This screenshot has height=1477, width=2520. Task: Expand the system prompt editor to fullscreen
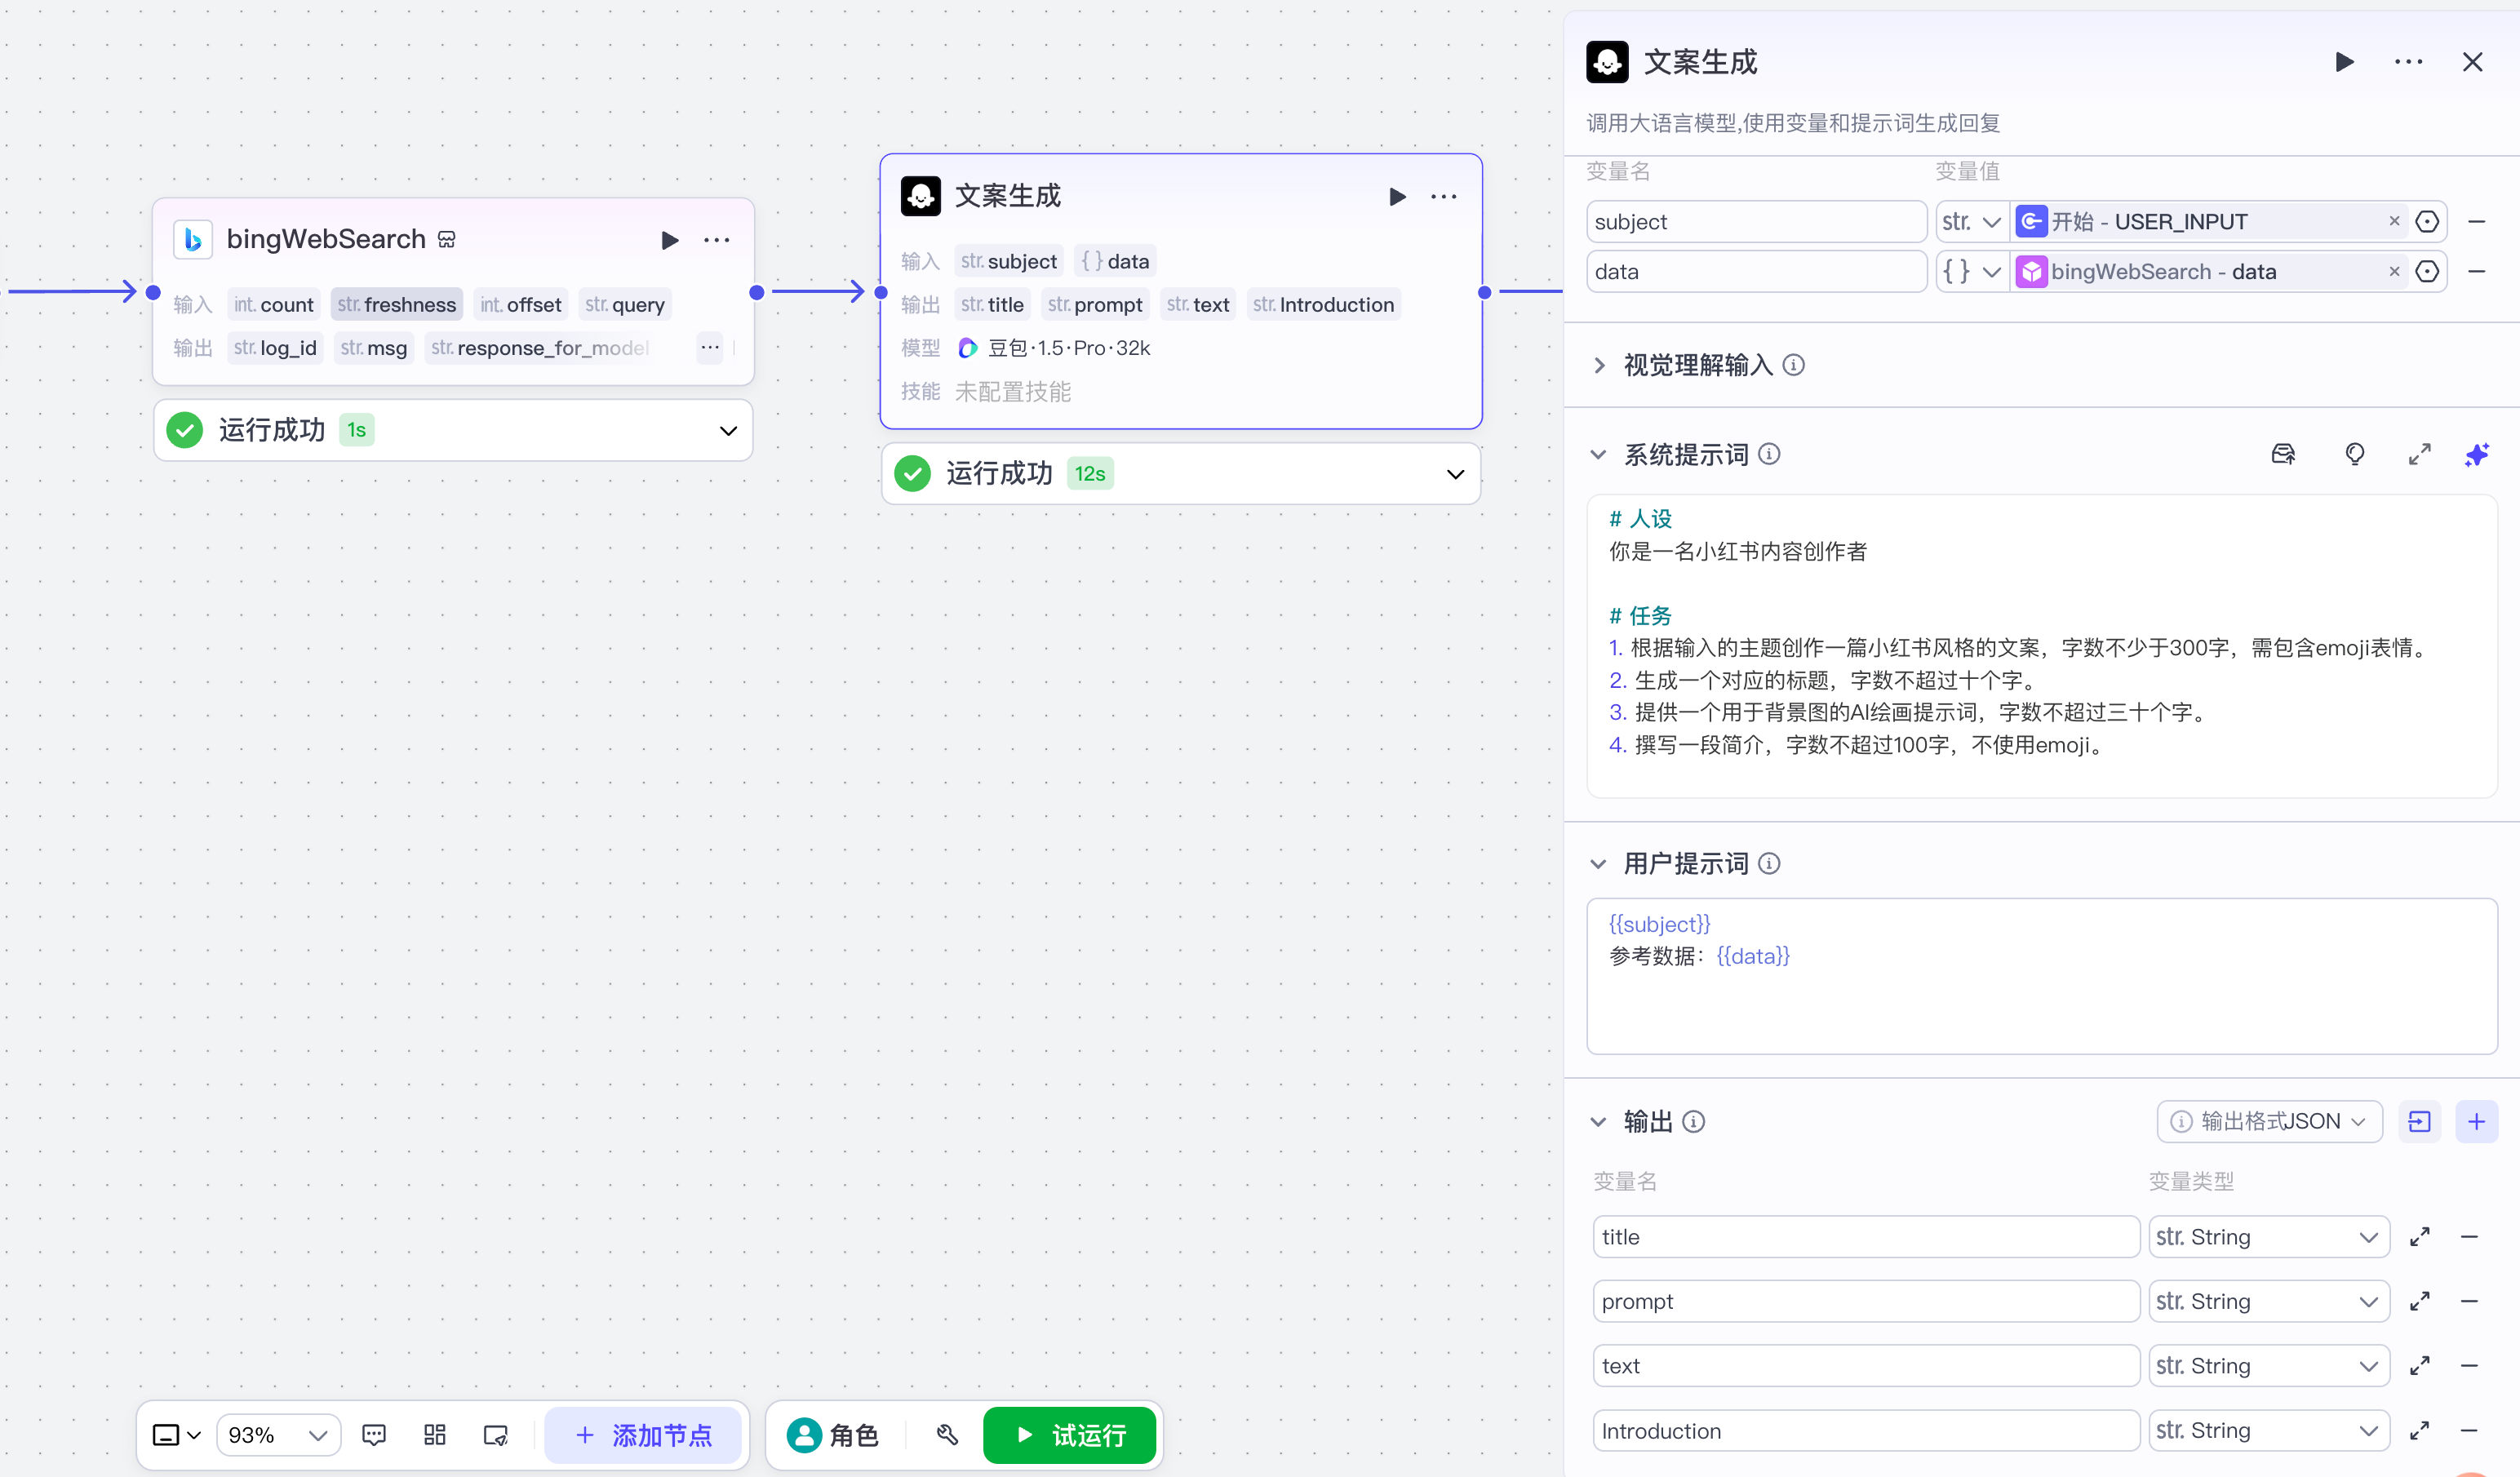(2419, 455)
